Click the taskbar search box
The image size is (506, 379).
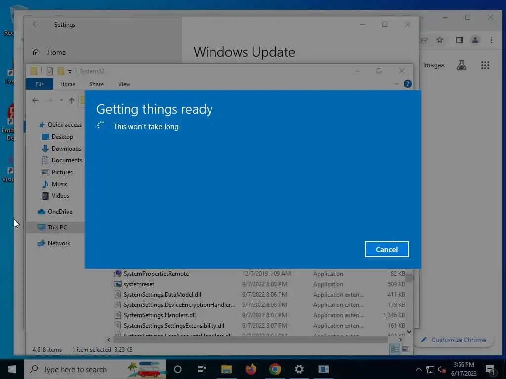coord(95,369)
